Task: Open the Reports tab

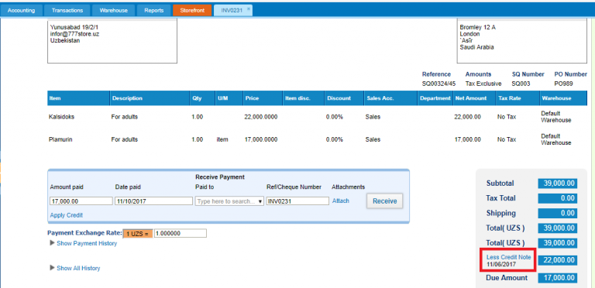Action: tap(153, 11)
